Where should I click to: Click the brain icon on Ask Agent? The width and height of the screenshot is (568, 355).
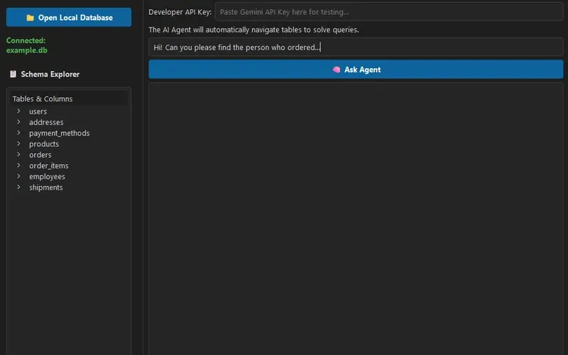(337, 70)
